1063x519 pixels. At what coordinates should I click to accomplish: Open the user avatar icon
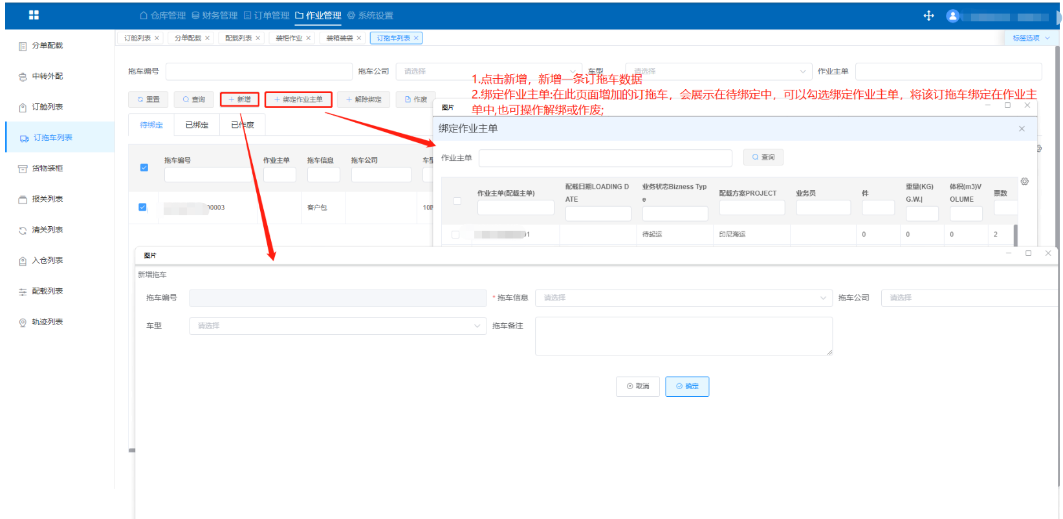pos(952,16)
